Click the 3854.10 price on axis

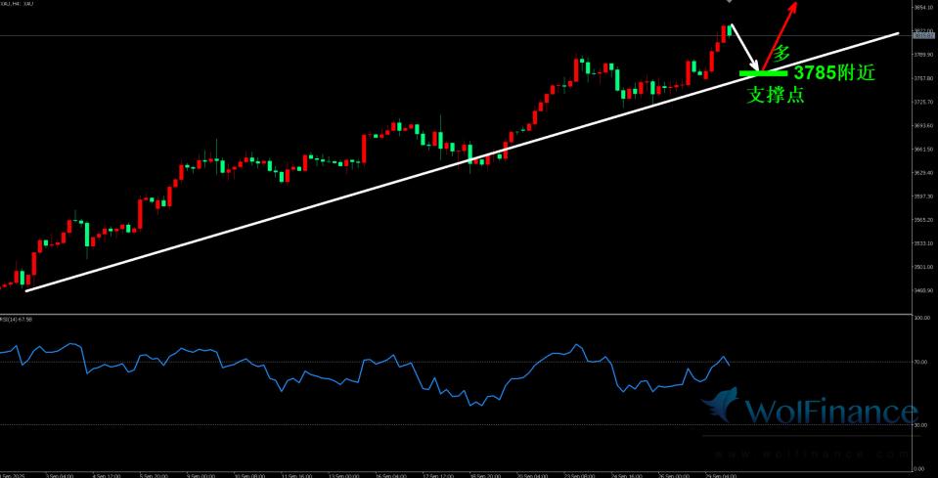pos(921,7)
